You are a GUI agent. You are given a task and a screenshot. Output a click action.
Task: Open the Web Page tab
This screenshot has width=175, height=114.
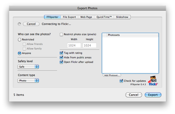[x=86, y=17]
